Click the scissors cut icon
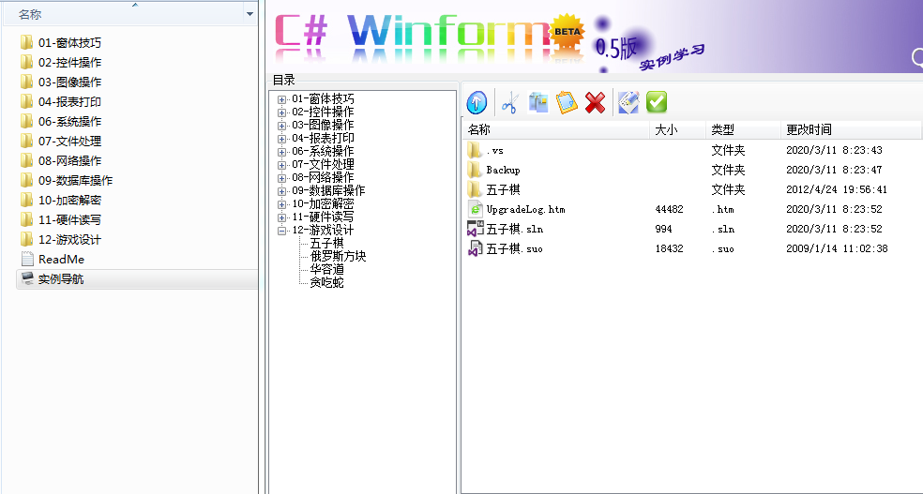This screenshot has width=923, height=494. pyautogui.click(x=509, y=103)
